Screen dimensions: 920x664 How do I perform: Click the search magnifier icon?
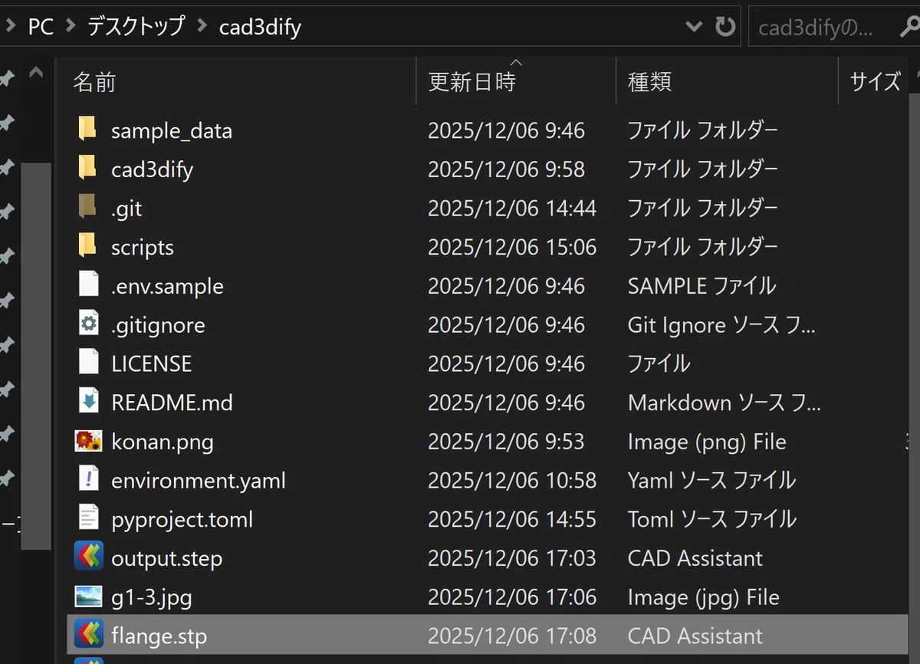[909, 28]
